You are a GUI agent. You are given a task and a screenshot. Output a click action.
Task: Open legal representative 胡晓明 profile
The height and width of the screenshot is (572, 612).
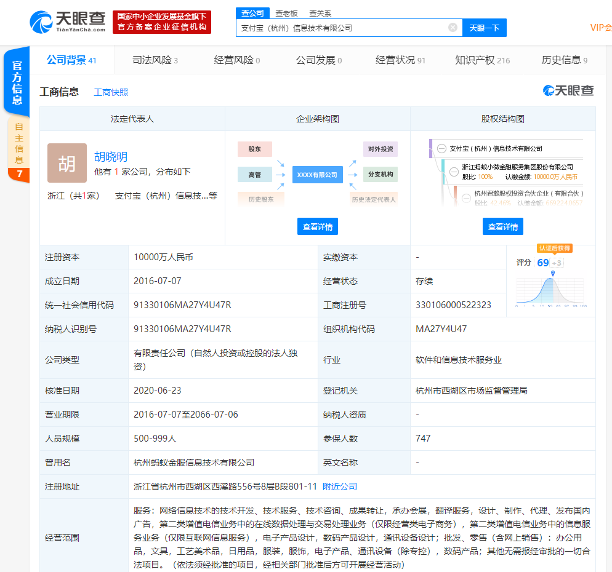111,157
